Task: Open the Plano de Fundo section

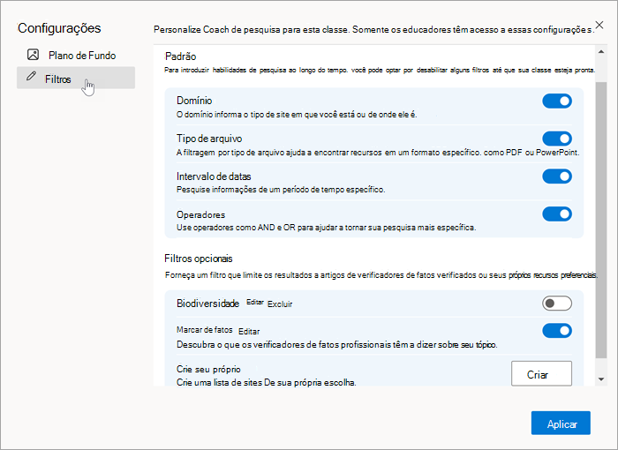Action: [76, 55]
